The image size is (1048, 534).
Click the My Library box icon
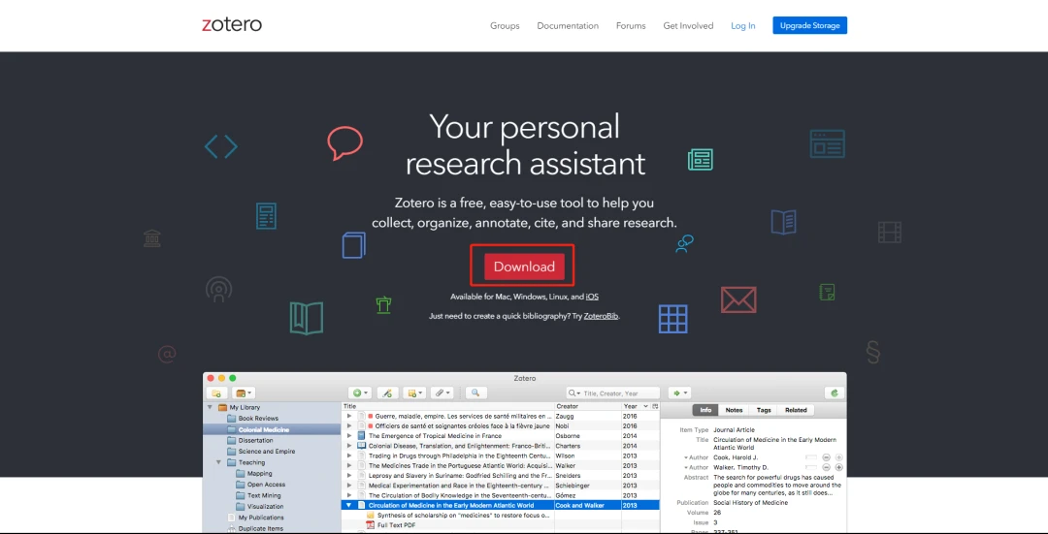[222, 407]
